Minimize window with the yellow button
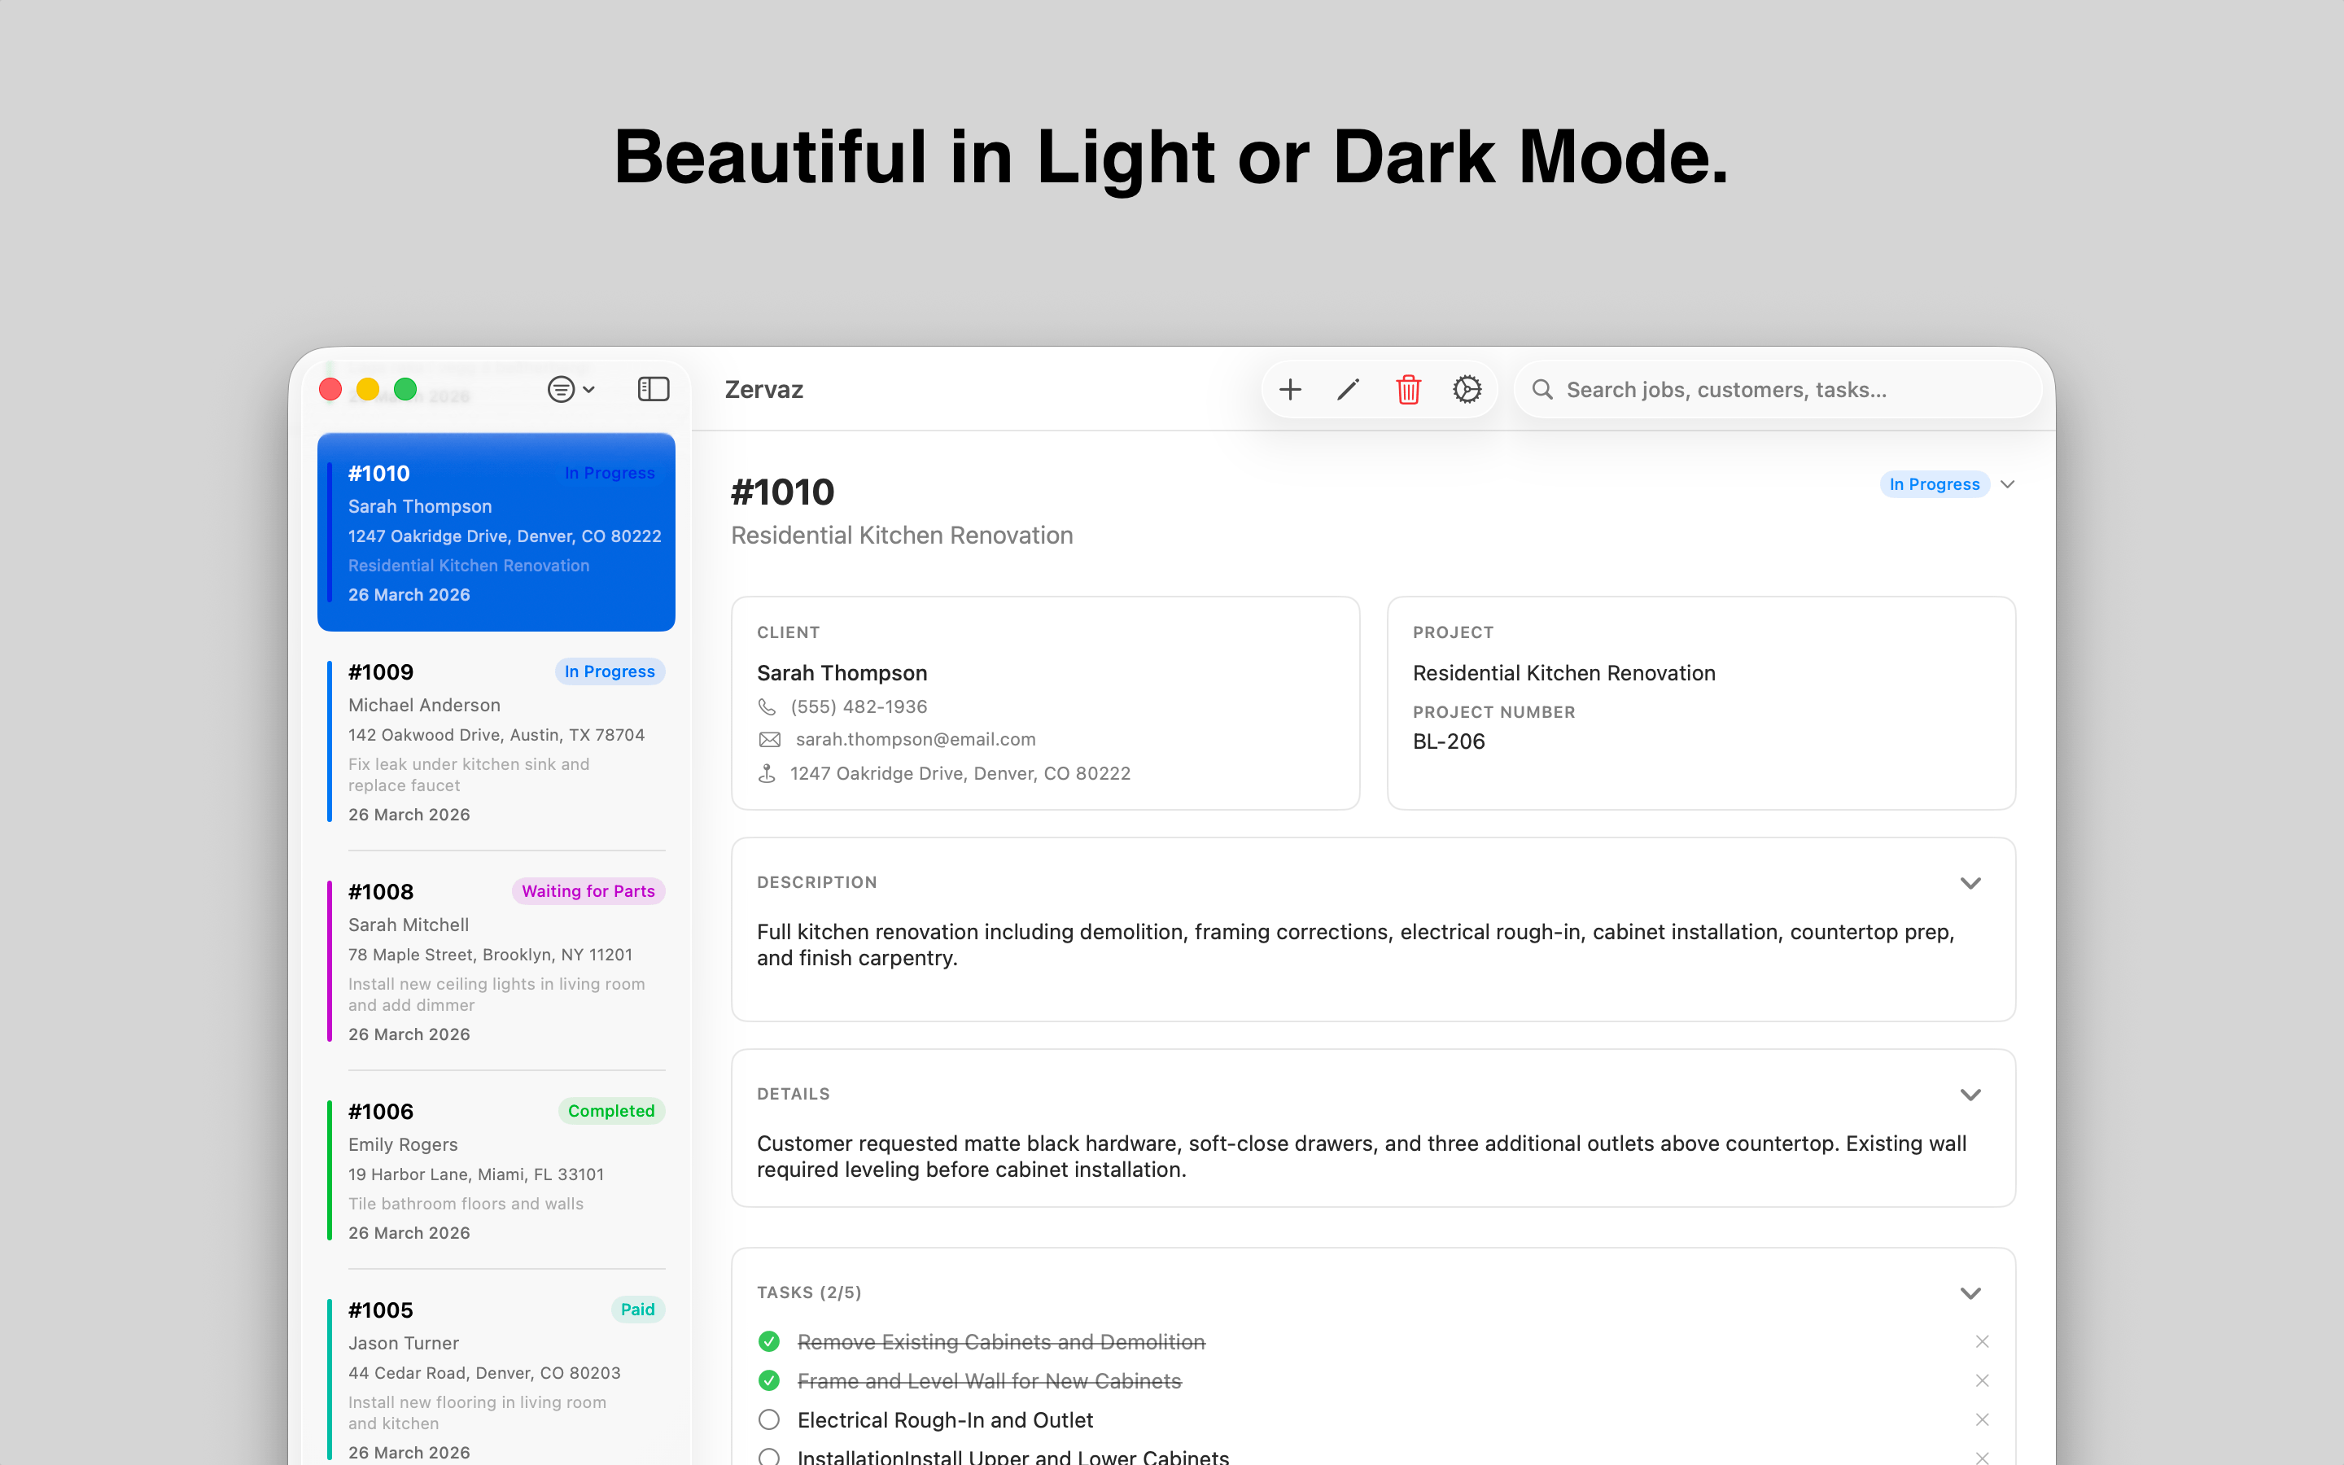2344x1465 pixels. (368, 390)
